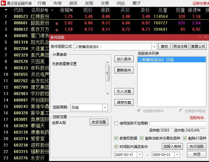Open the 条件选股公式 dropdown arrow
This screenshot has height=162, width=209.
pos(154,47)
